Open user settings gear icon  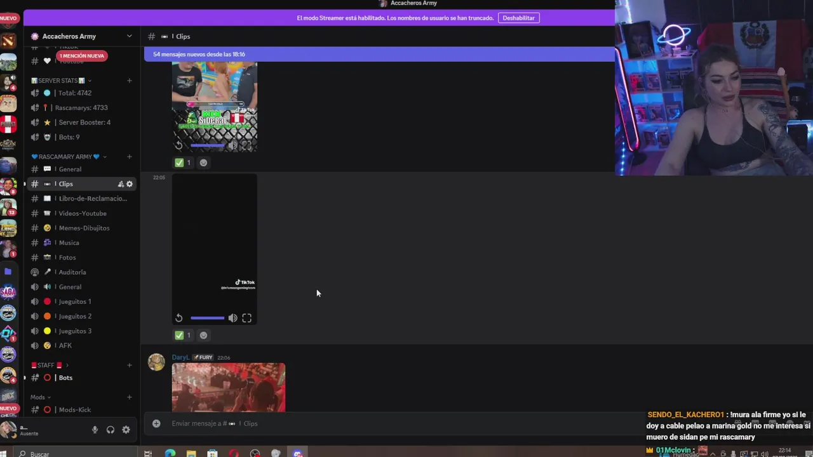[x=126, y=430]
